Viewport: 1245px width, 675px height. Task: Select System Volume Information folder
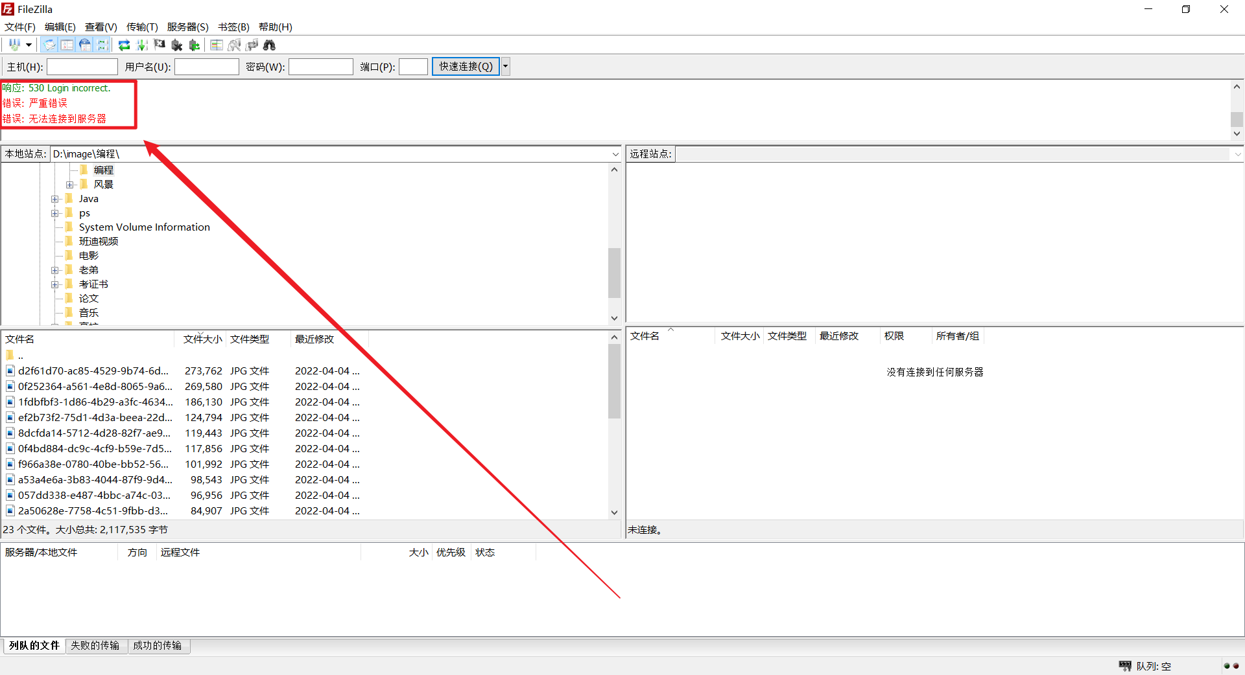tap(145, 227)
